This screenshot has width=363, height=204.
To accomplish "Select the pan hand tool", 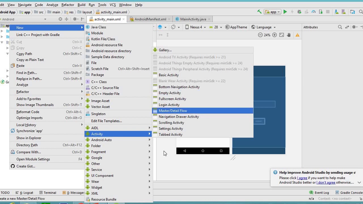I will click(289, 35).
